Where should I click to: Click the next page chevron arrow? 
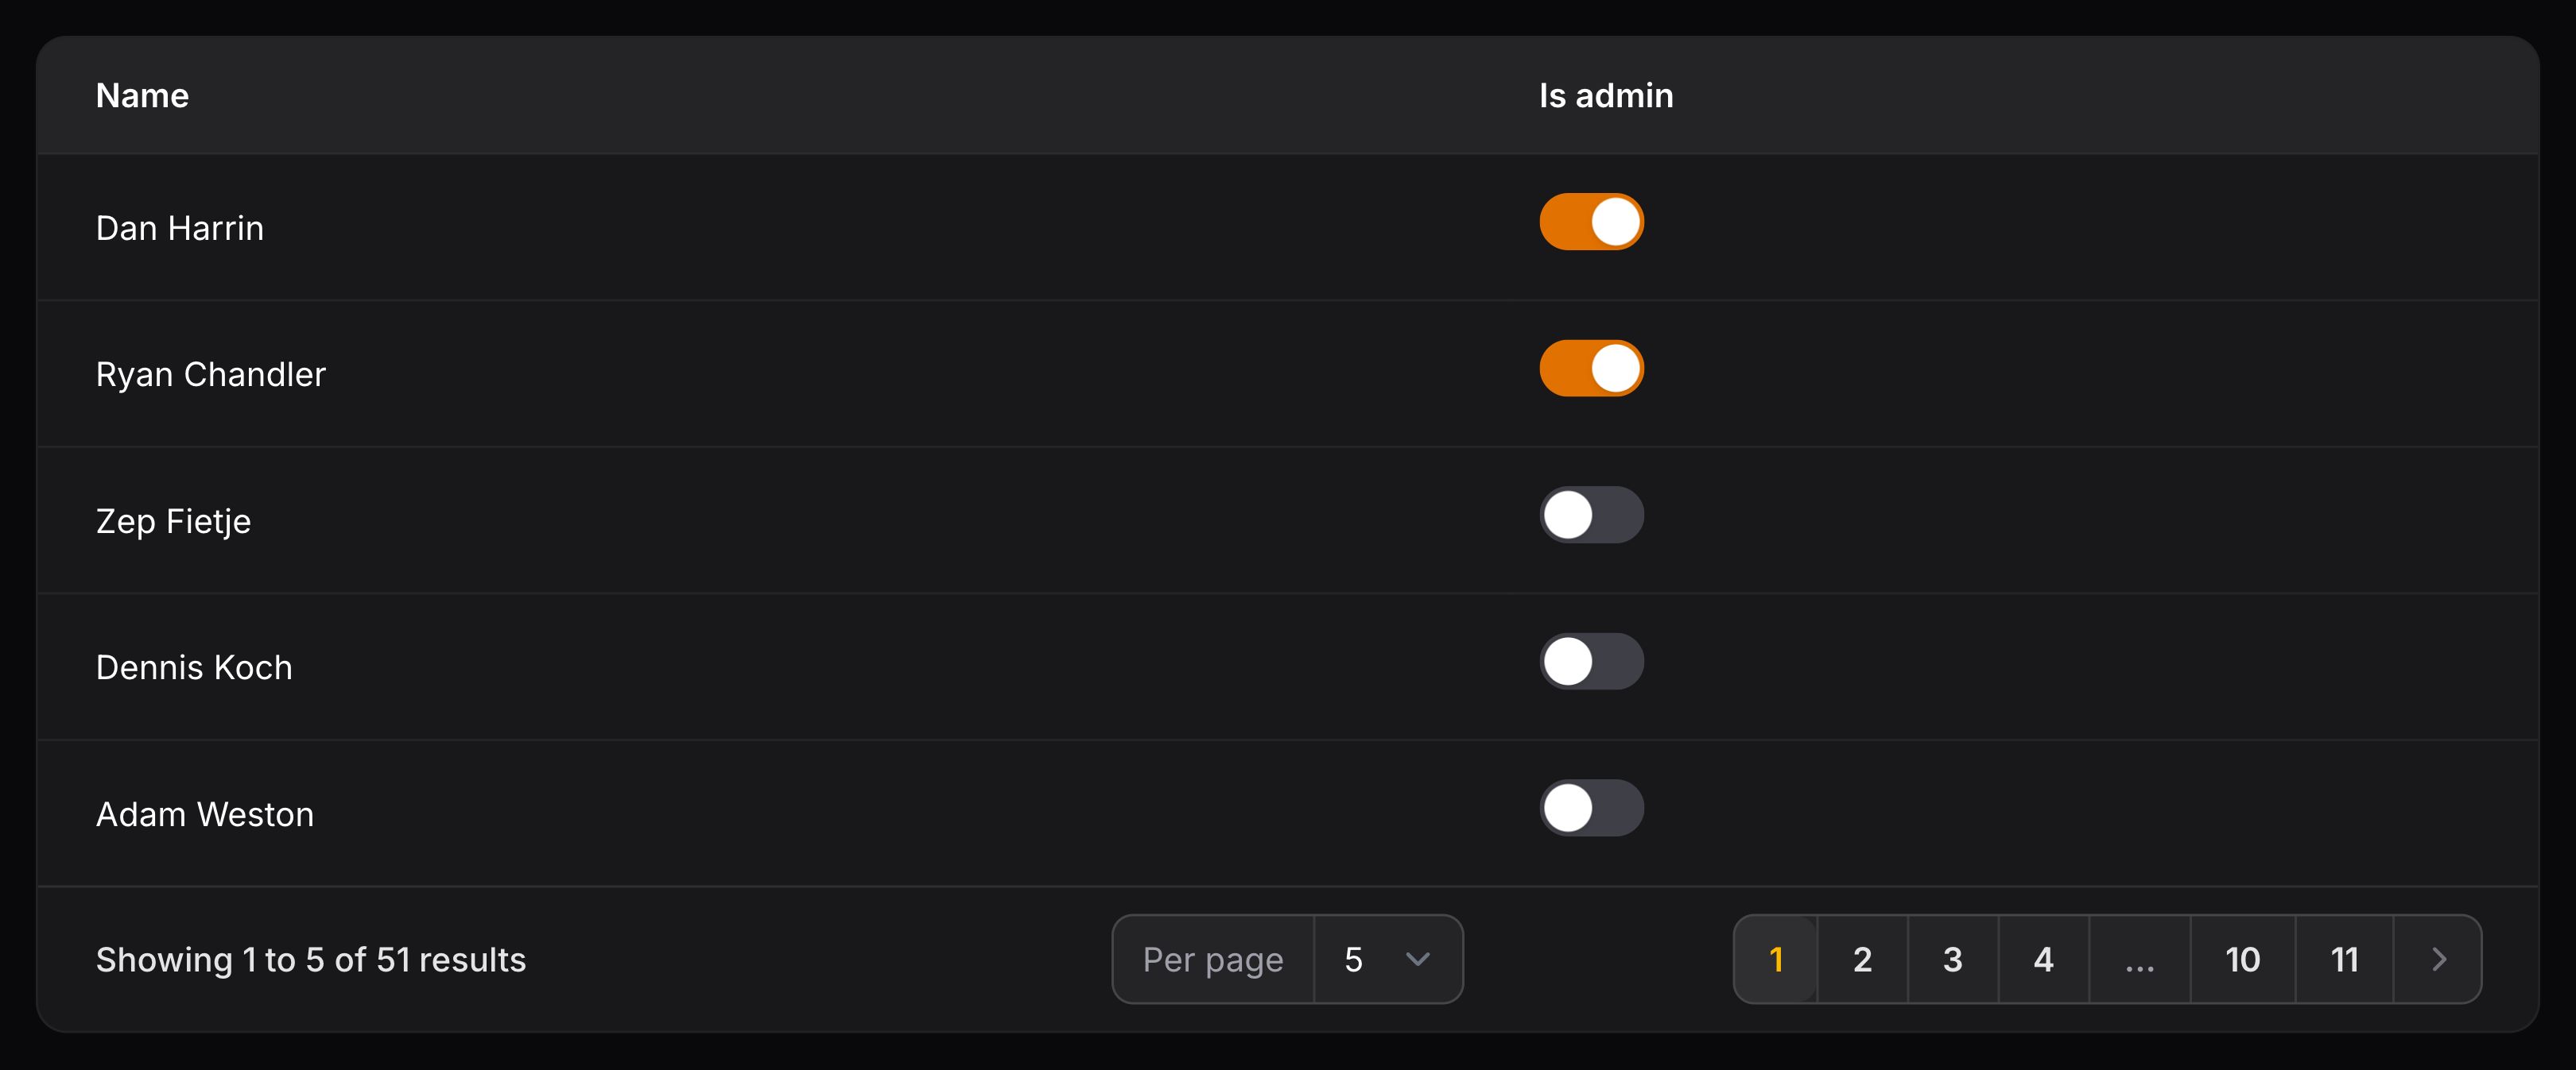click(x=2437, y=959)
